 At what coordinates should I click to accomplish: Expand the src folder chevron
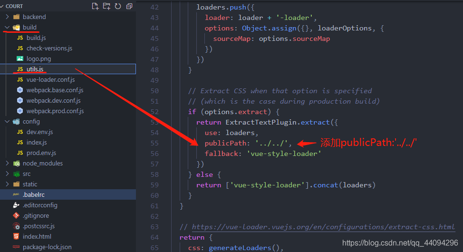coord(8,174)
